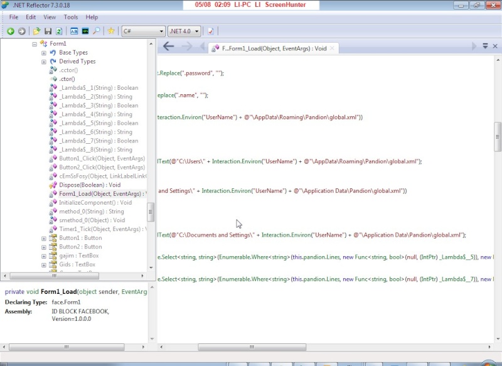Image resolution: width=502 pixels, height=366 pixels.
Task: Click the green Refresh icon
Action: [x=59, y=31]
